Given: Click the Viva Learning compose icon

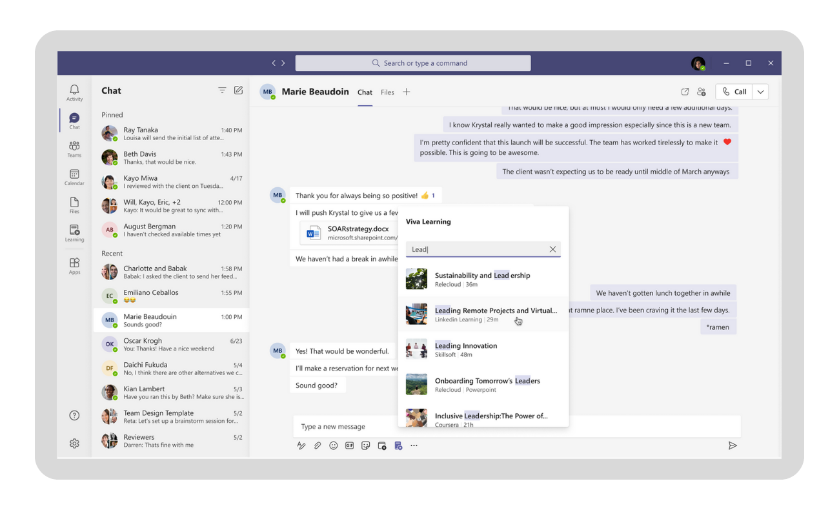Looking at the screenshot, I should tap(398, 445).
